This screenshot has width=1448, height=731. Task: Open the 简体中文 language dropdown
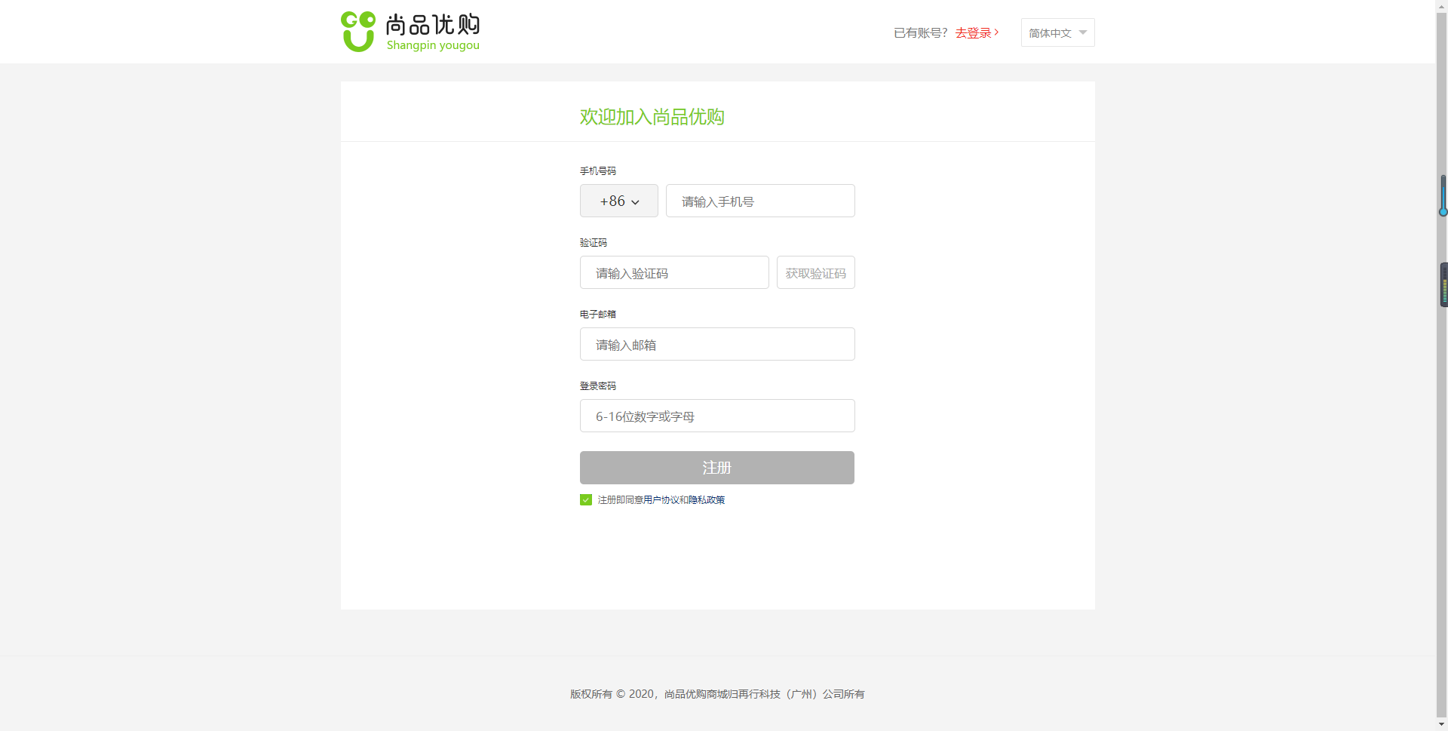(x=1057, y=32)
